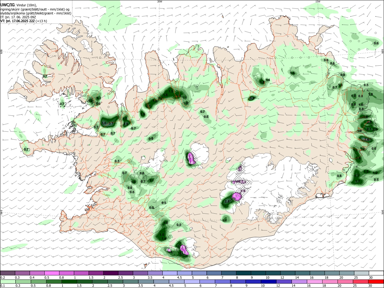384x288 pixels.
Task: Click the orchid snow swatch labeled 0.4
Action: (x=37, y=273)
